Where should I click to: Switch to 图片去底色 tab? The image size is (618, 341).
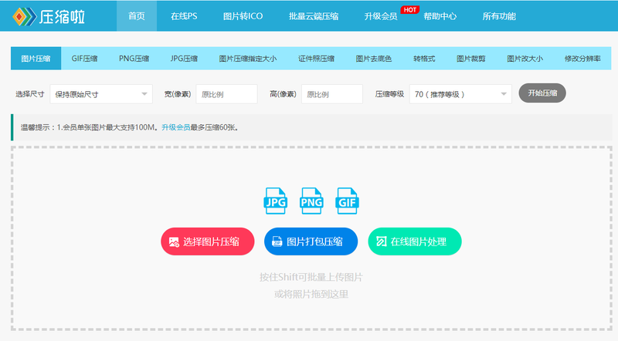pos(374,59)
